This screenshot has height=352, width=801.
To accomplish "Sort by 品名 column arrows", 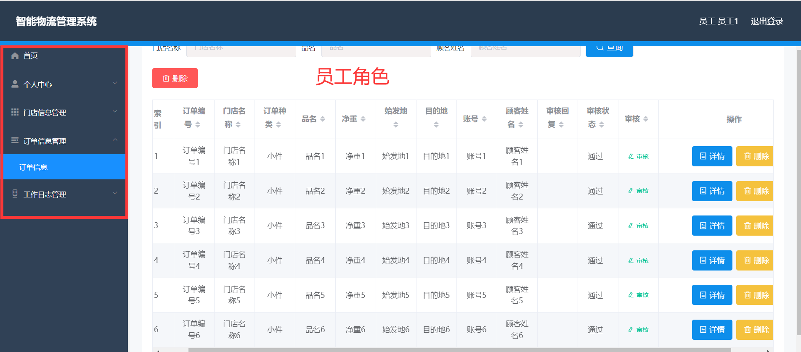I will coord(323,119).
